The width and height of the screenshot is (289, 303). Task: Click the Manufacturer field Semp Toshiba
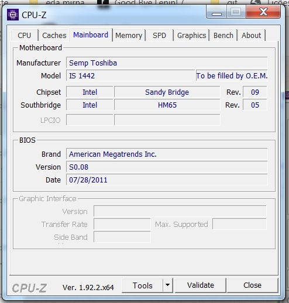click(x=167, y=63)
